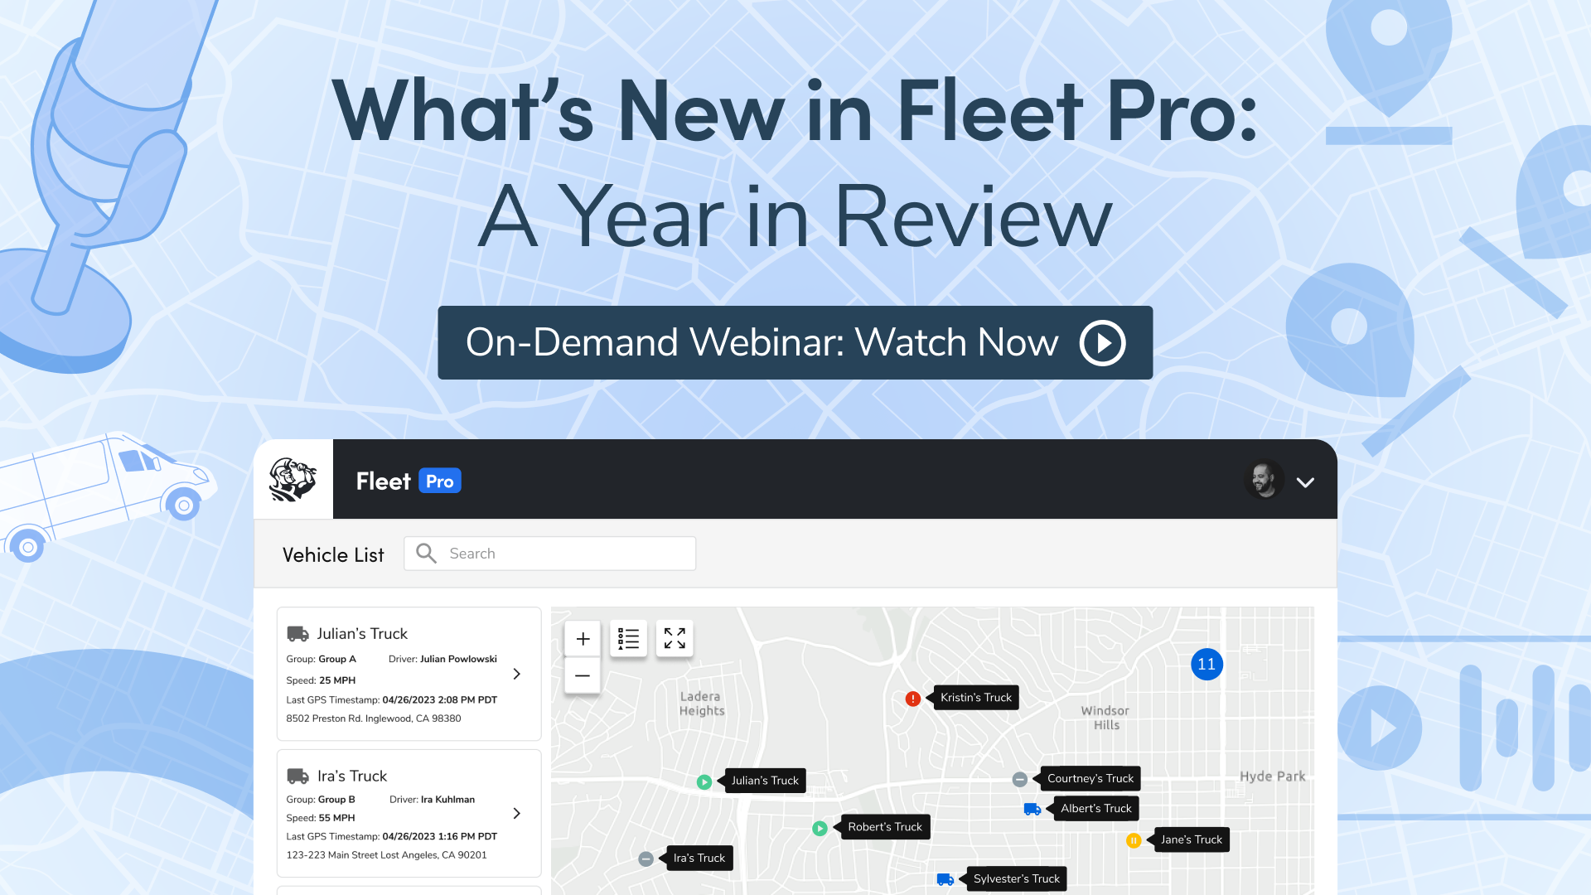Image resolution: width=1591 pixels, height=895 pixels.
Task: Zoom out of the map
Action: (x=583, y=675)
